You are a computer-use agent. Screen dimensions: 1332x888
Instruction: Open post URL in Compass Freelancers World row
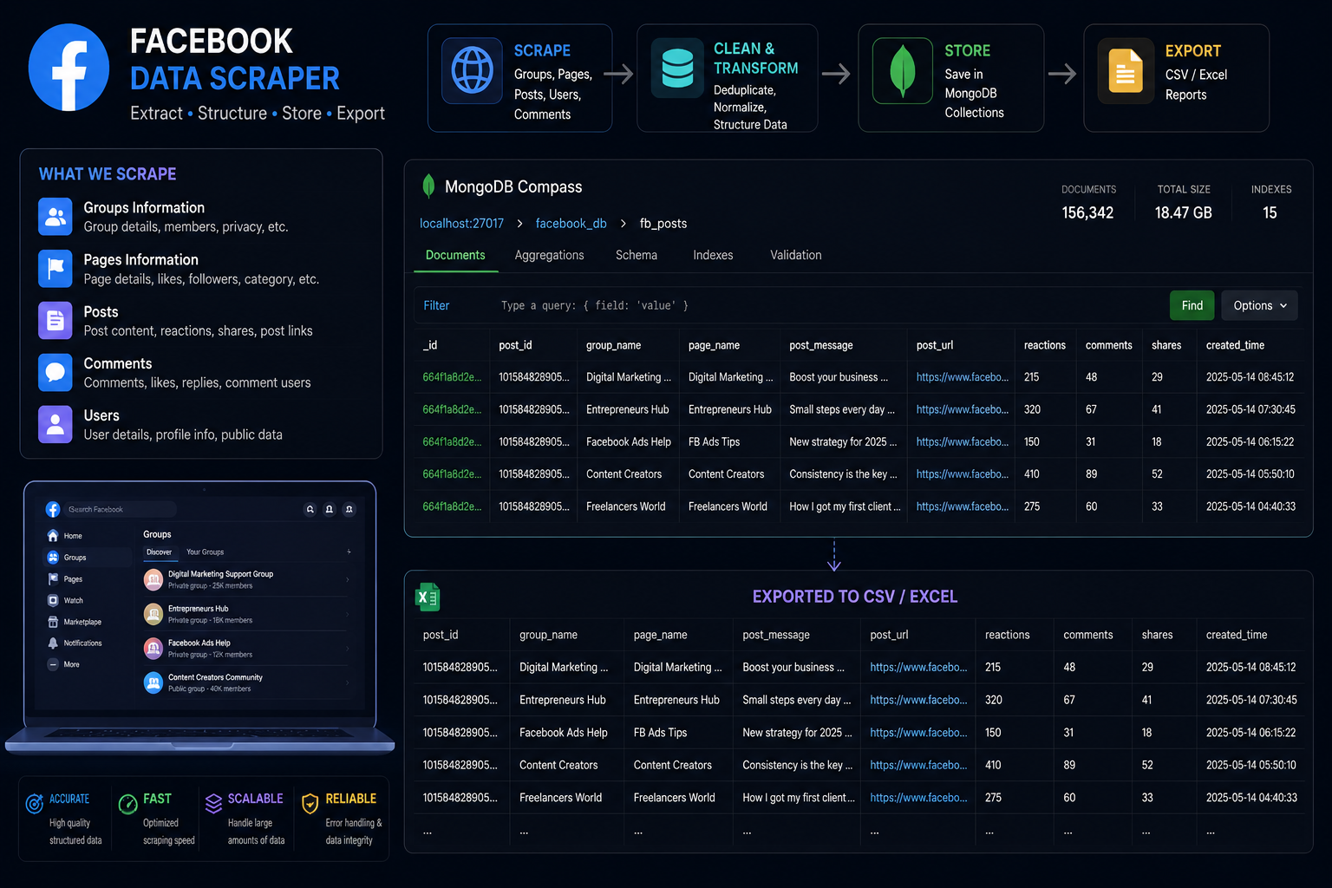(x=963, y=506)
